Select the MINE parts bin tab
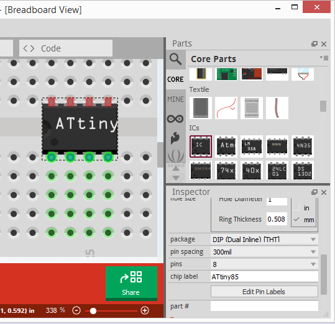The image size is (335, 324). tap(176, 99)
